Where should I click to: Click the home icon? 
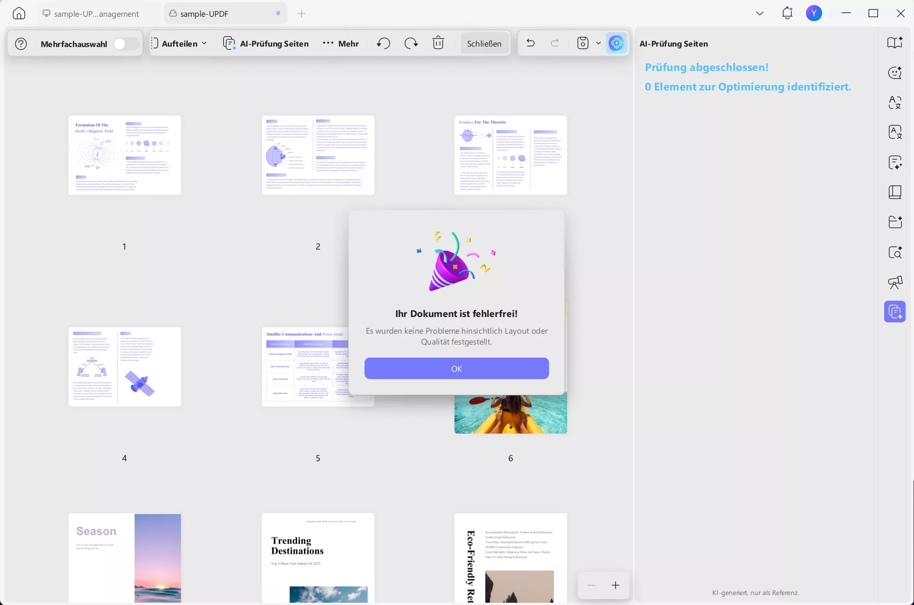(x=19, y=14)
